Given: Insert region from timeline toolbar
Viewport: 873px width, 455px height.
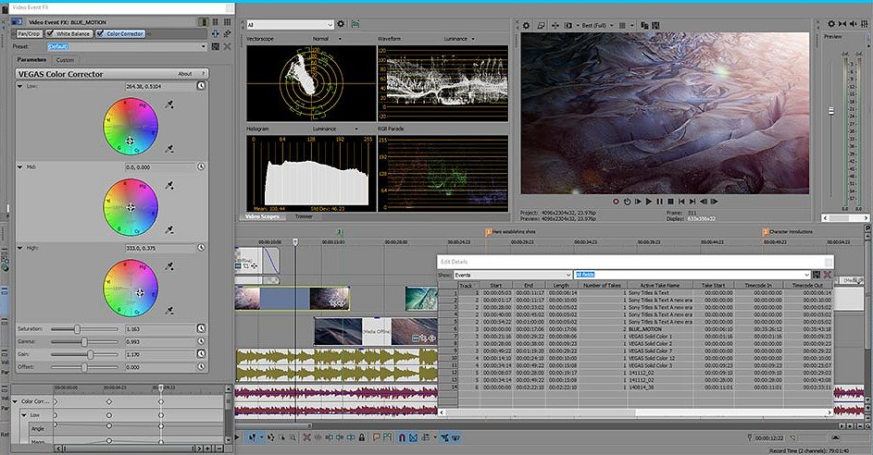Looking at the screenshot, I should (387, 437).
